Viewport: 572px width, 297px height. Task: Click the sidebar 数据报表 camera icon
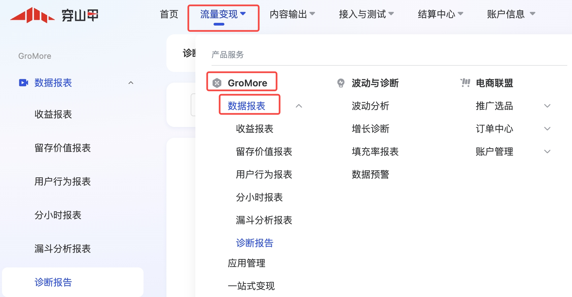23,83
